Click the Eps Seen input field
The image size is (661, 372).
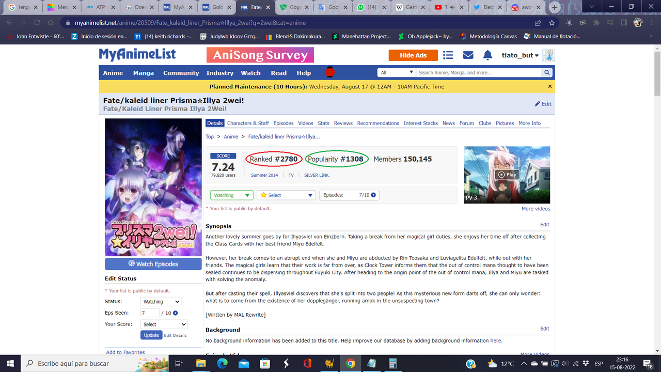150,313
